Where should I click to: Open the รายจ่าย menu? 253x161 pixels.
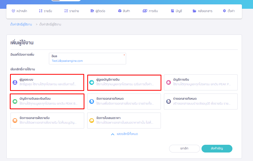tap(72, 11)
